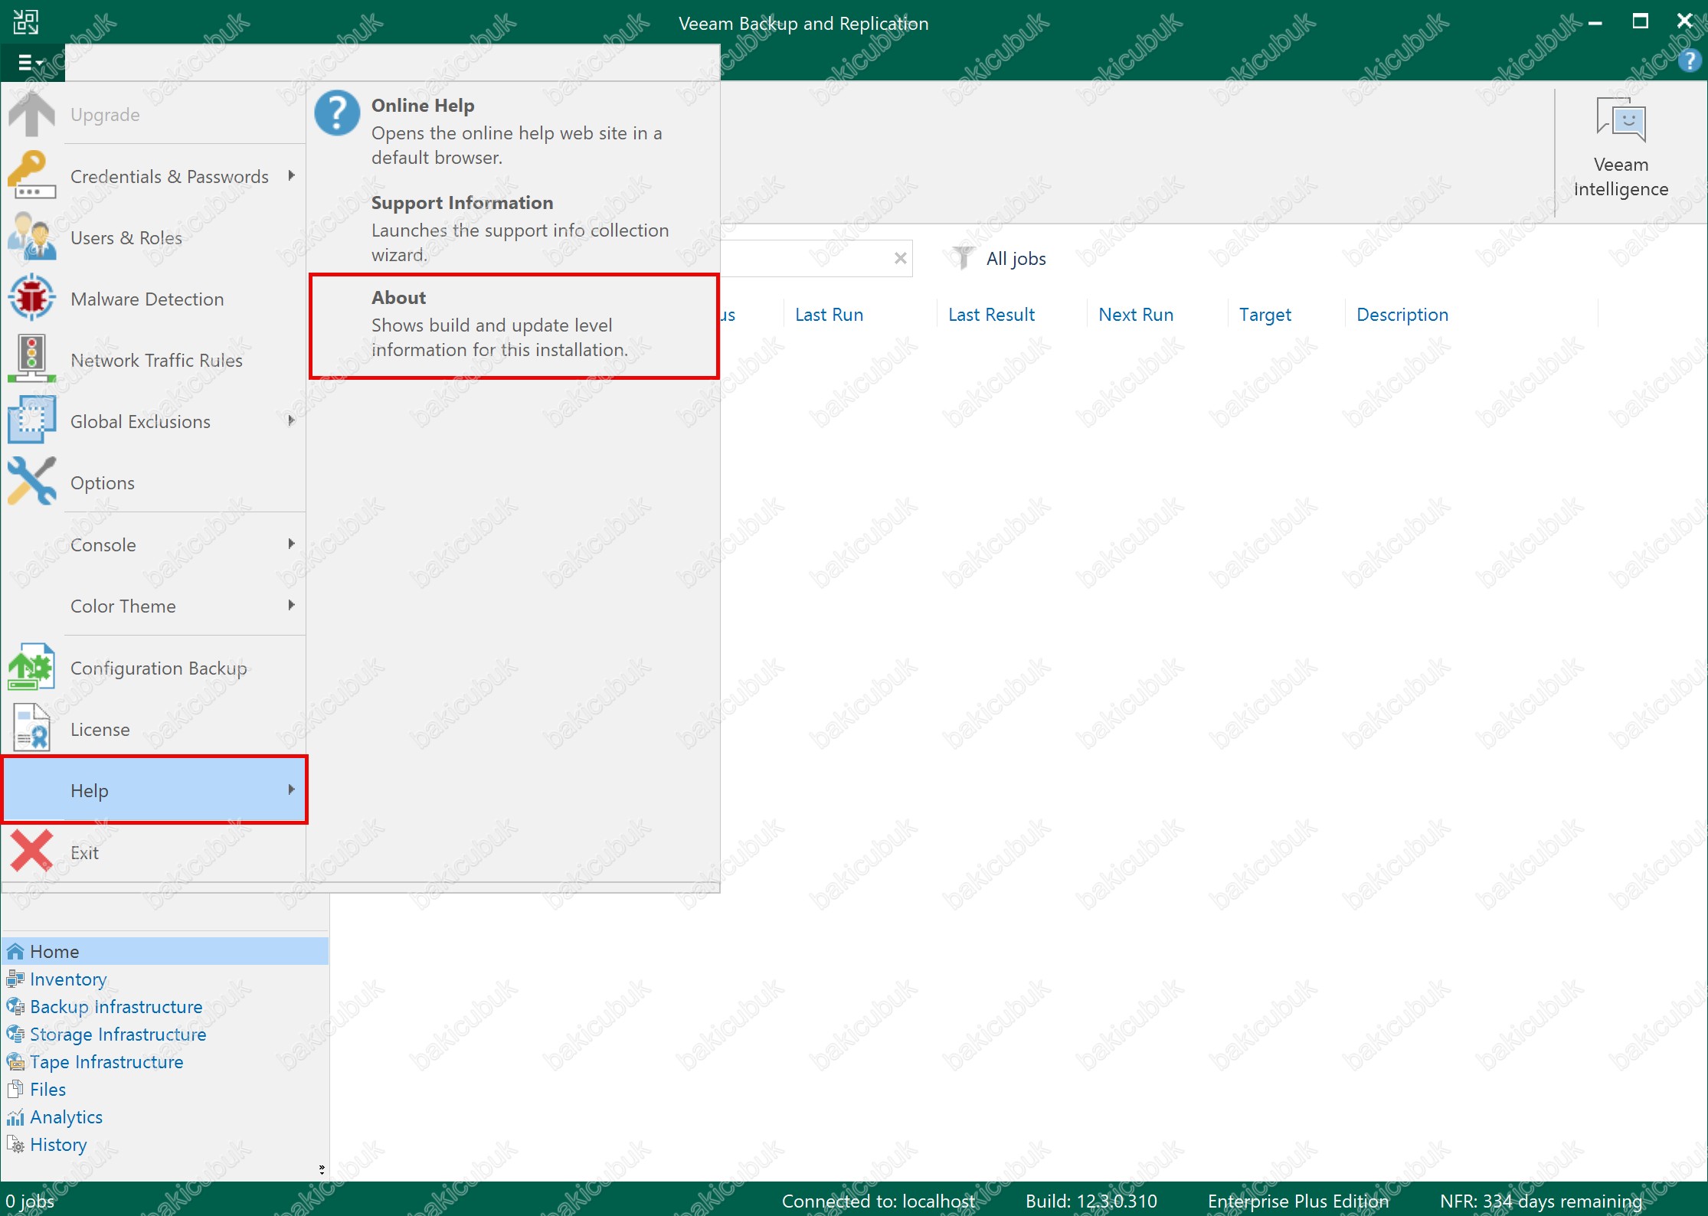The image size is (1708, 1216).
Task: Click the Configuration Backup icon
Action: (31, 667)
